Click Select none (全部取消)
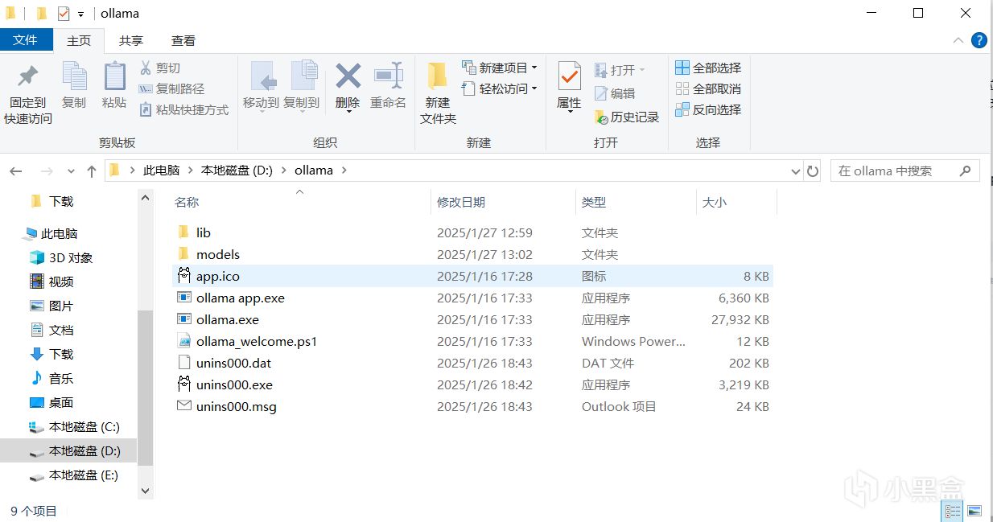This screenshot has width=993, height=522. click(708, 88)
